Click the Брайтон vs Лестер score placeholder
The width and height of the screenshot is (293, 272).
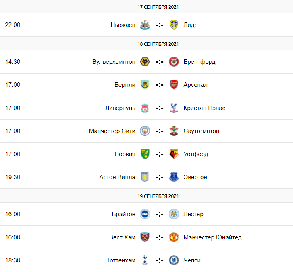[160, 214]
